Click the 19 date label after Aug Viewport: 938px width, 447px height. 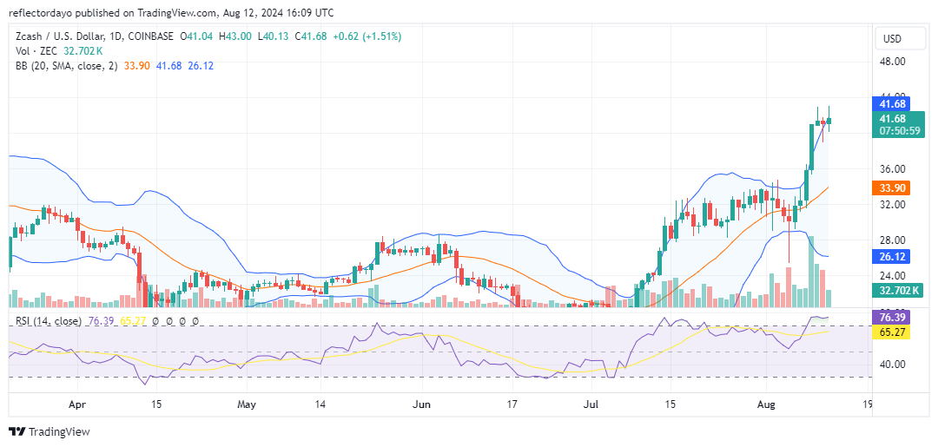[868, 404]
